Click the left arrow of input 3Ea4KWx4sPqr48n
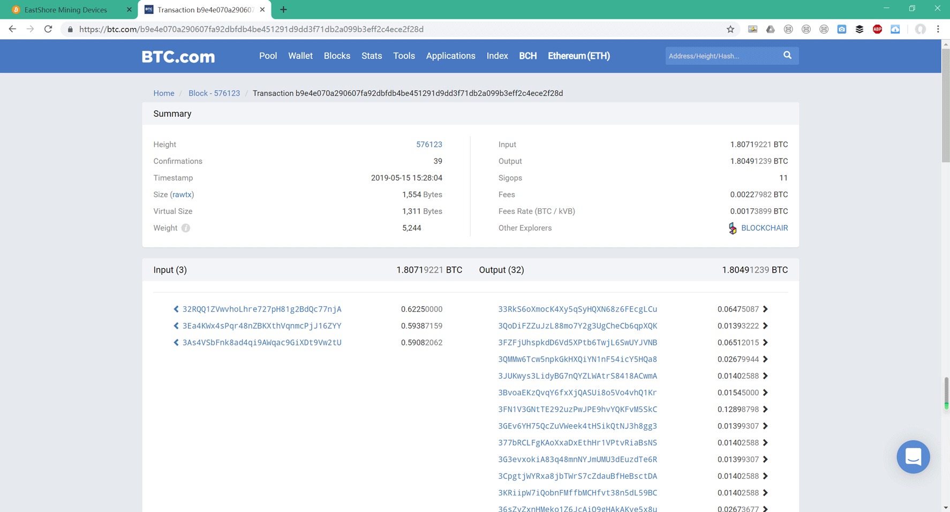Image resolution: width=950 pixels, height=512 pixels. coord(176,326)
